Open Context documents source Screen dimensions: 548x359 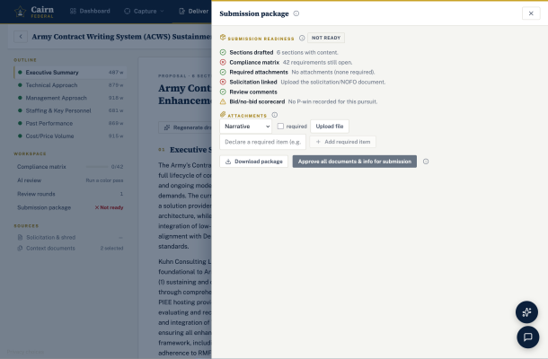70,249
